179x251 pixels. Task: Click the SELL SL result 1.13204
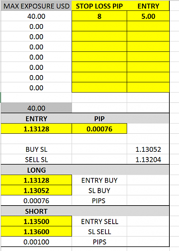tap(148, 159)
